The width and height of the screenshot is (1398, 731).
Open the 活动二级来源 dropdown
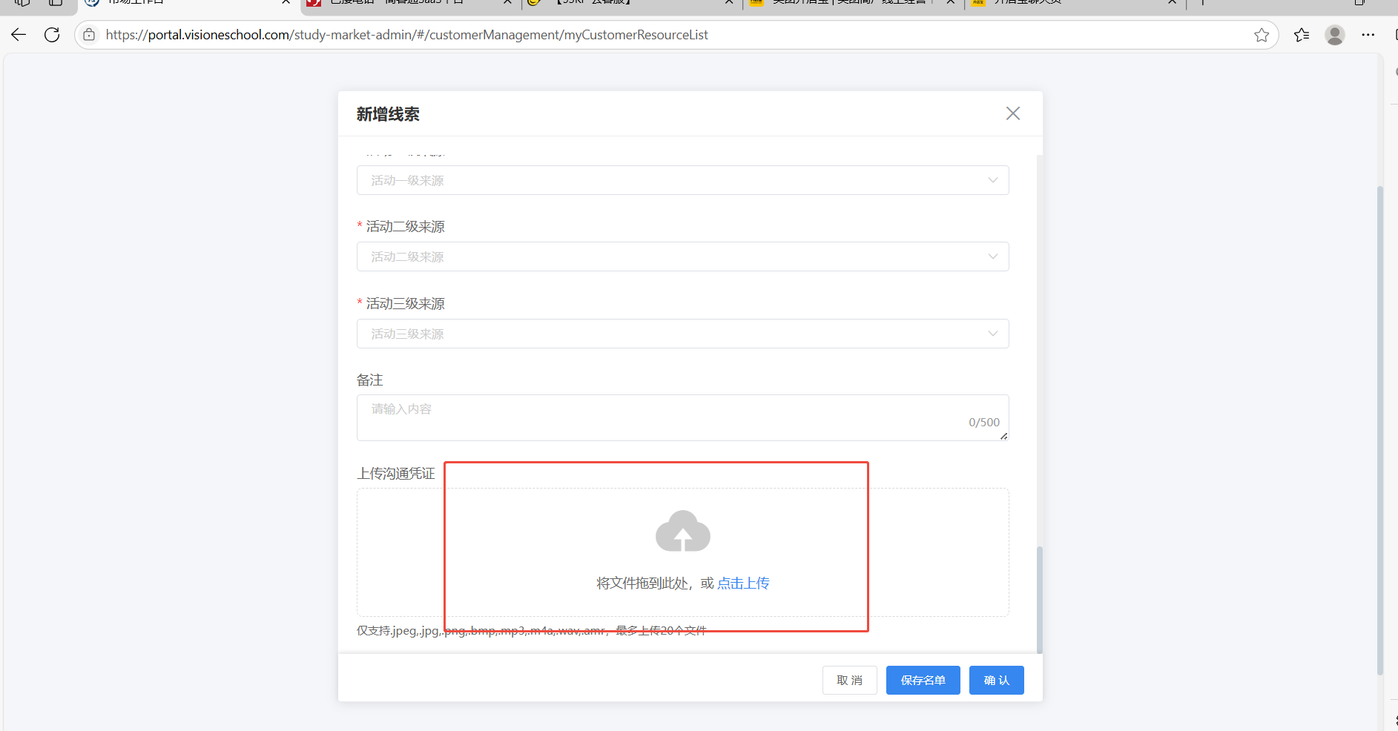[682, 257]
